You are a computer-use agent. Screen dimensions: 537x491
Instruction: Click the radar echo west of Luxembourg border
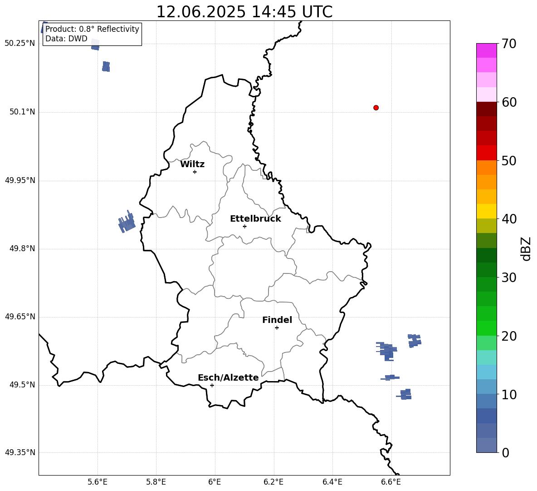(x=127, y=222)
